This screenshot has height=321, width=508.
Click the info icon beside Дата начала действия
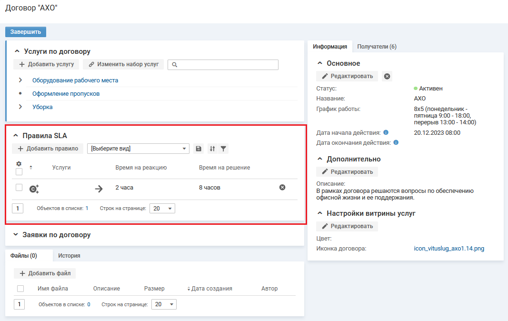click(386, 132)
